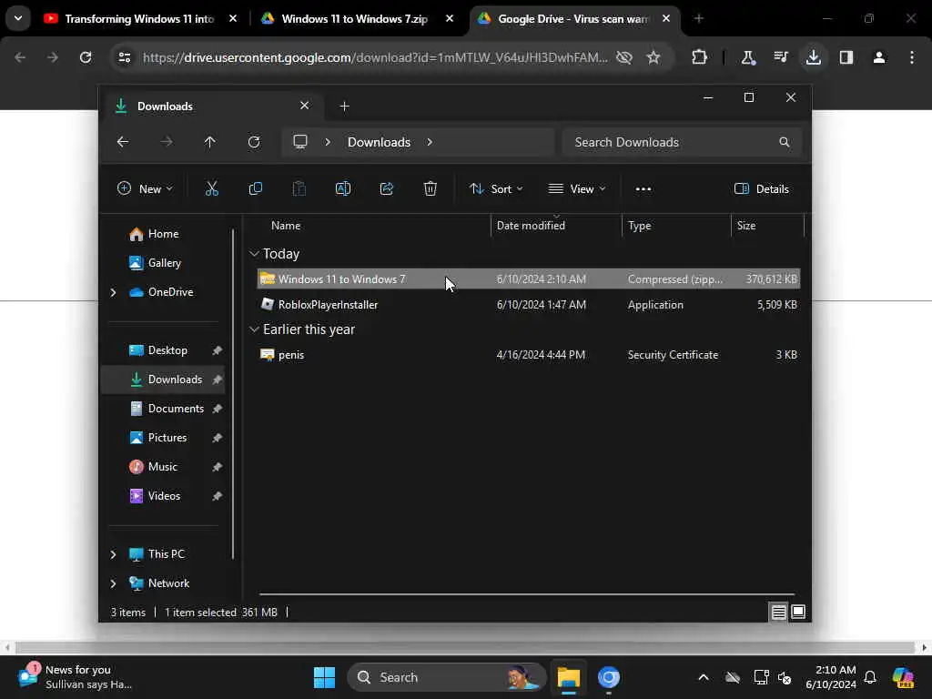Click the Share icon in toolbar
This screenshot has width=932, height=699.
[x=386, y=189]
